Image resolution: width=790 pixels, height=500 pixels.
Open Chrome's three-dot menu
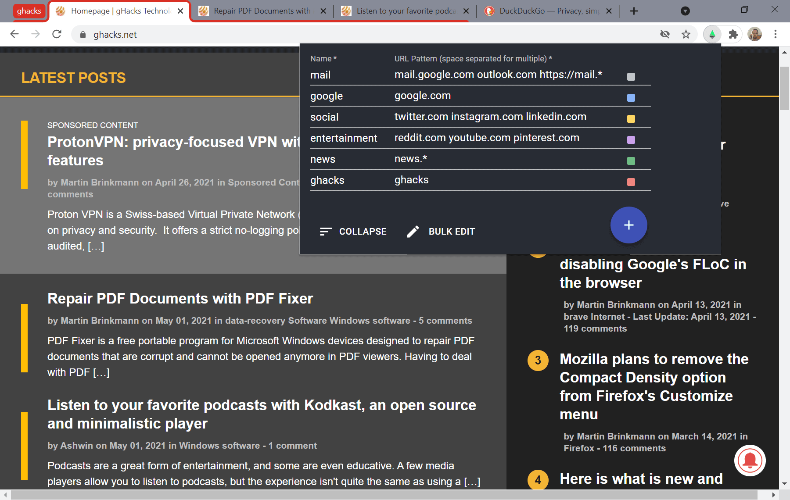tap(776, 34)
